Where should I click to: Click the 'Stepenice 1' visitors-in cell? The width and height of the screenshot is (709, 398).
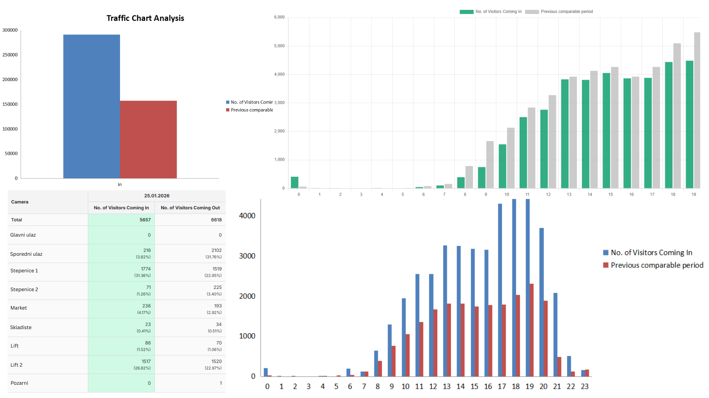coord(121,272)
